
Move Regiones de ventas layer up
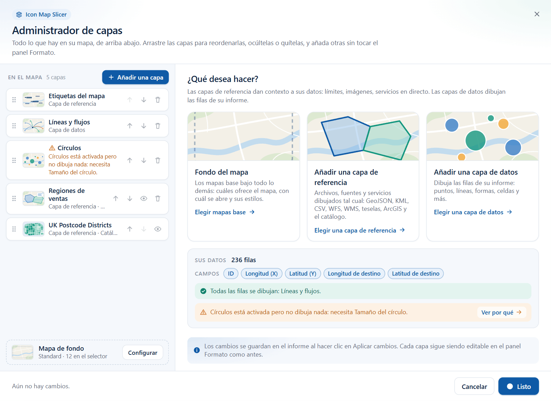116,199
